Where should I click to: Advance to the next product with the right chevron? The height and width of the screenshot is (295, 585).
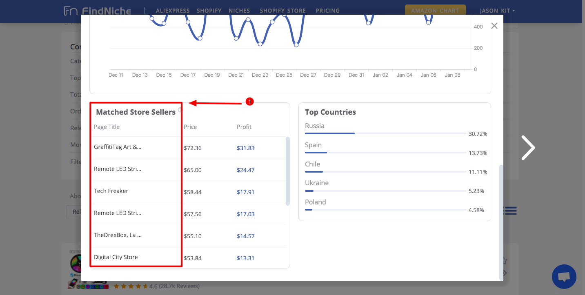pos(528,147)
